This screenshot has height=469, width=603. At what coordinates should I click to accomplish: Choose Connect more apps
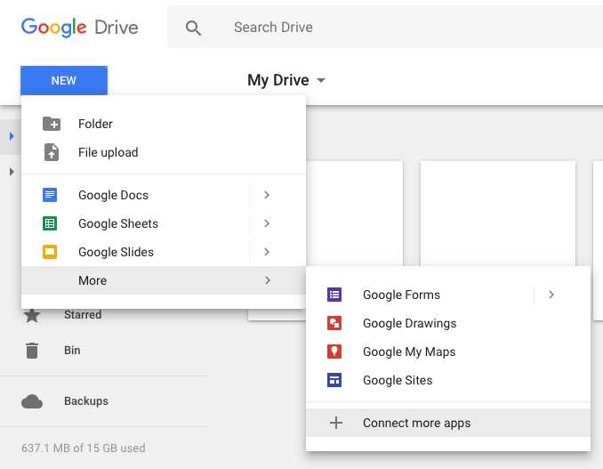448,423
